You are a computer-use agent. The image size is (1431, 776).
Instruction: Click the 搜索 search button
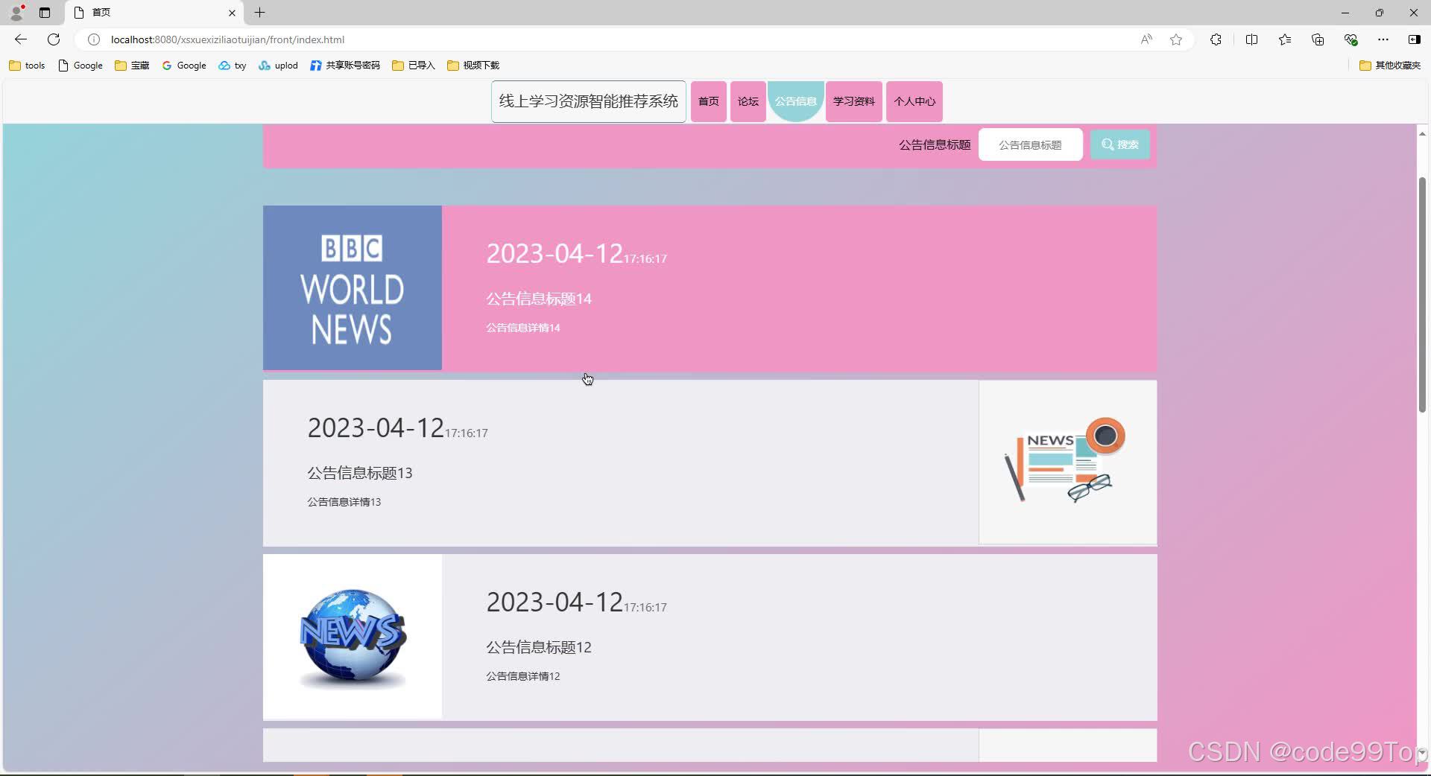tap(1120, 144)
